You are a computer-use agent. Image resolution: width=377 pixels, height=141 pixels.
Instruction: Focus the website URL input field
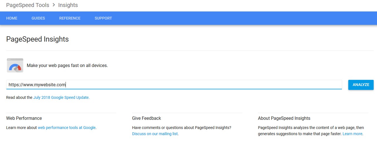tap(174, 85)
